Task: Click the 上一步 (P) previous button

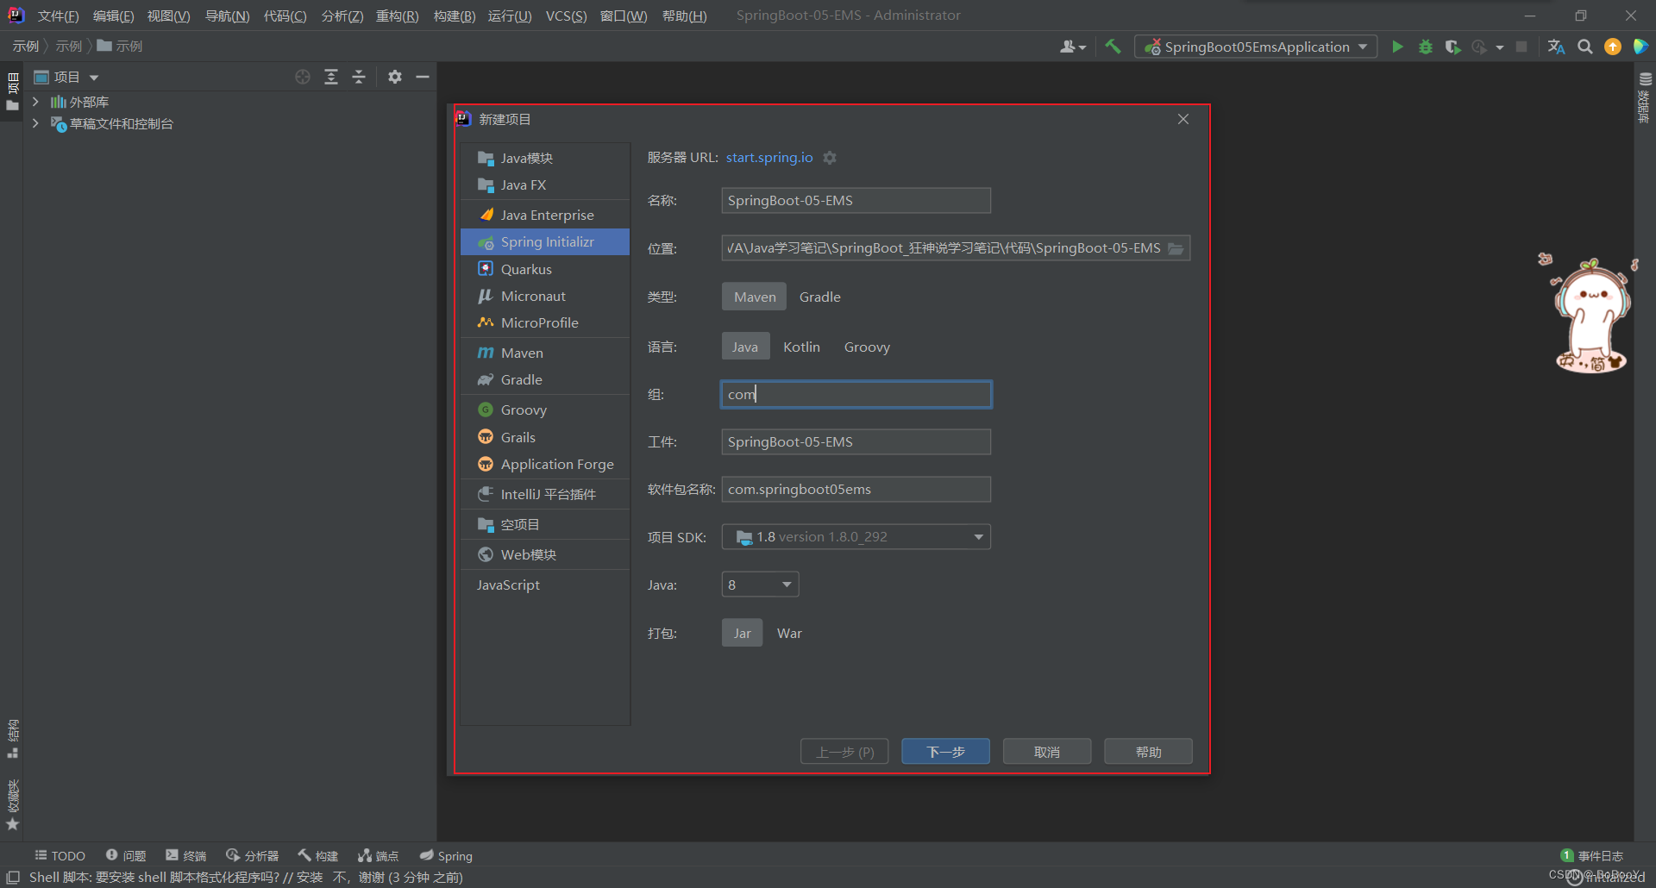Action: [x=844, y=752]
